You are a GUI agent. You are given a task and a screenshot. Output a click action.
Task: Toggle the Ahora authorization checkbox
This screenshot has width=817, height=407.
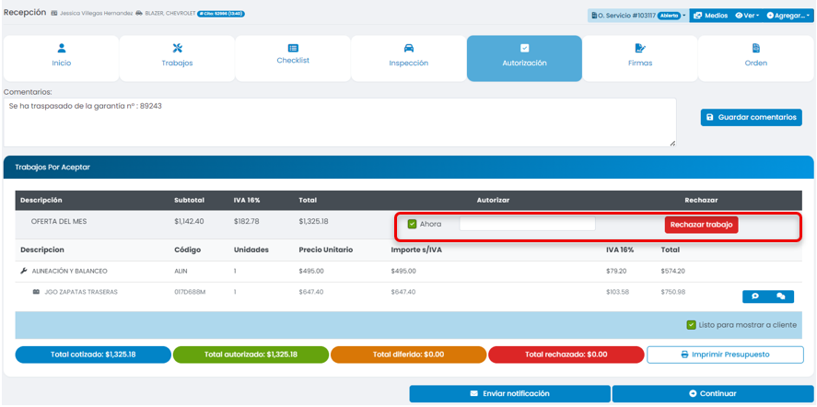pos(413,224)
